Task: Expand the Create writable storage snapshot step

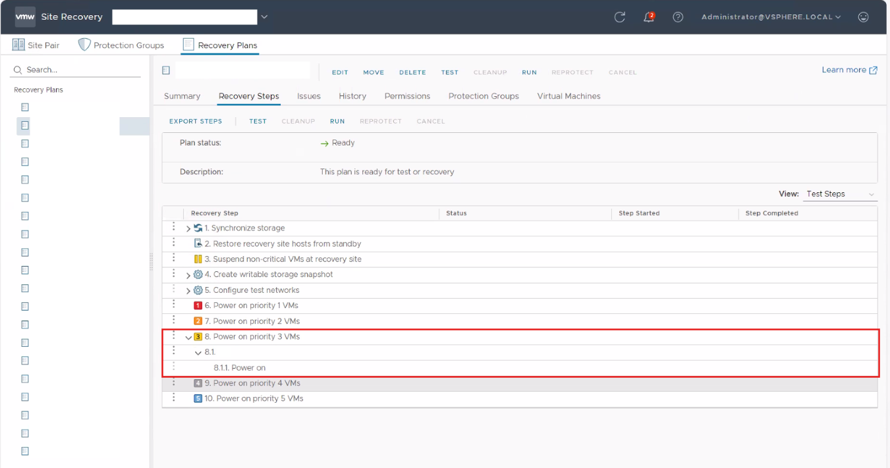Action: (x=188, y=275)
